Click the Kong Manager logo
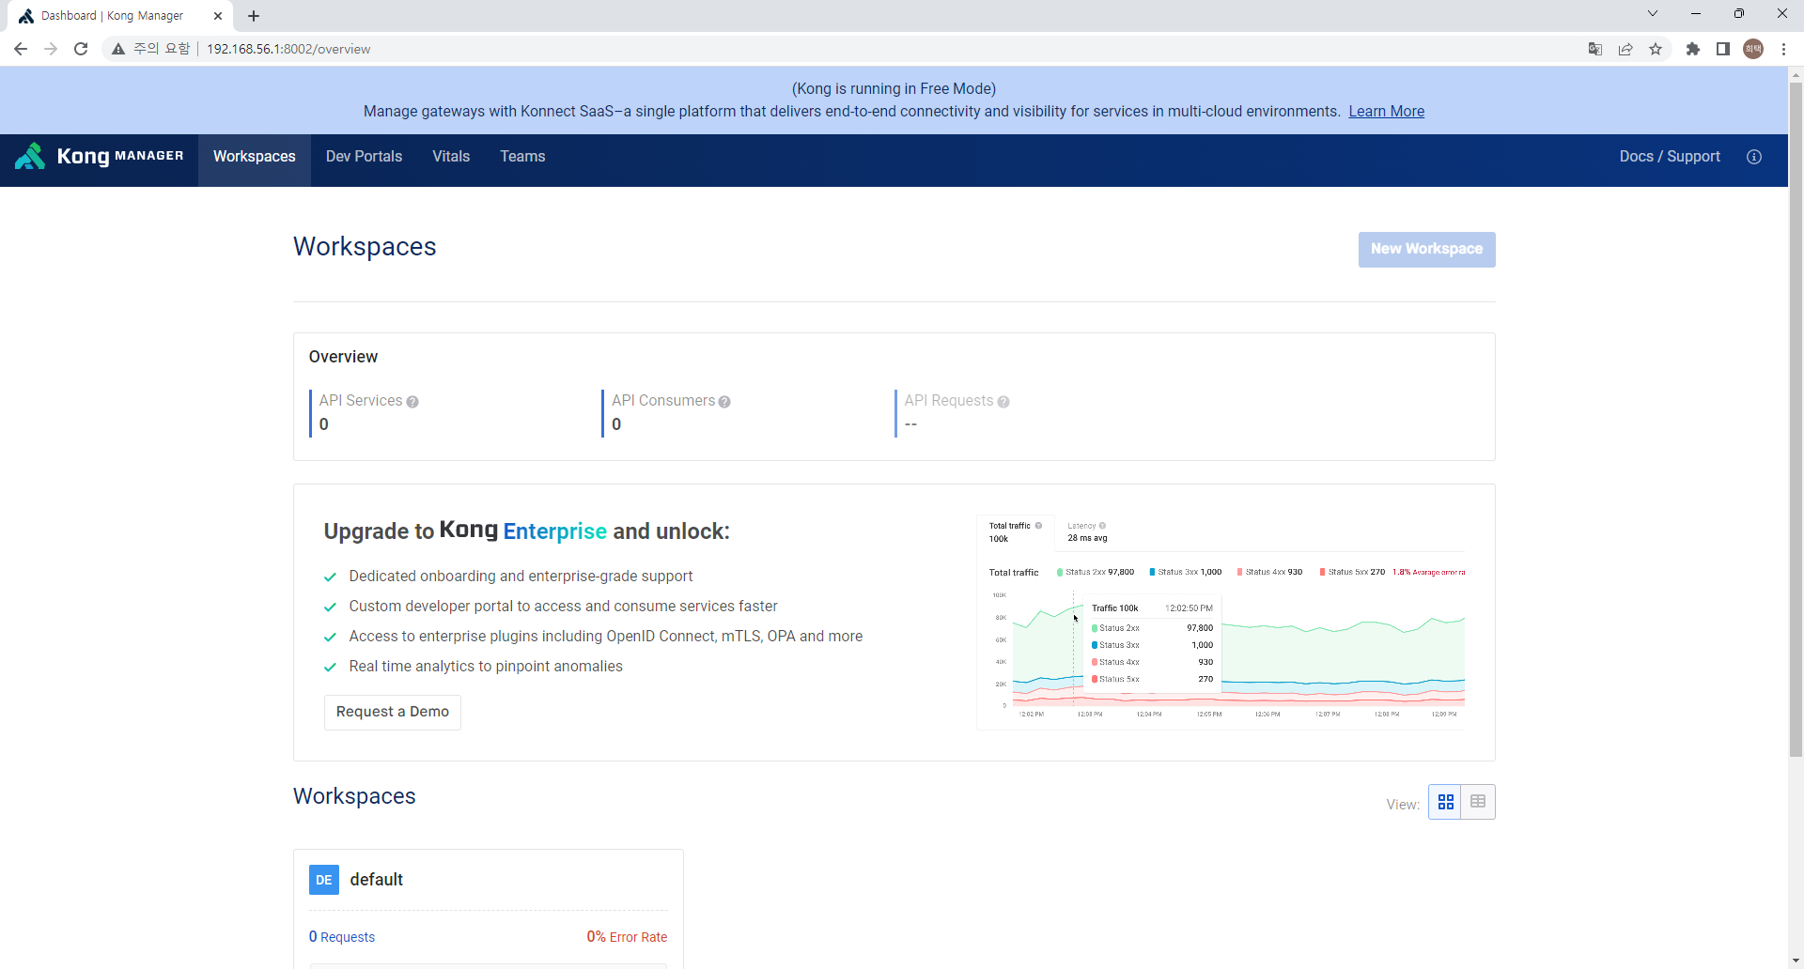Screen dimensions: 1804x969 (x=100, y=156)
